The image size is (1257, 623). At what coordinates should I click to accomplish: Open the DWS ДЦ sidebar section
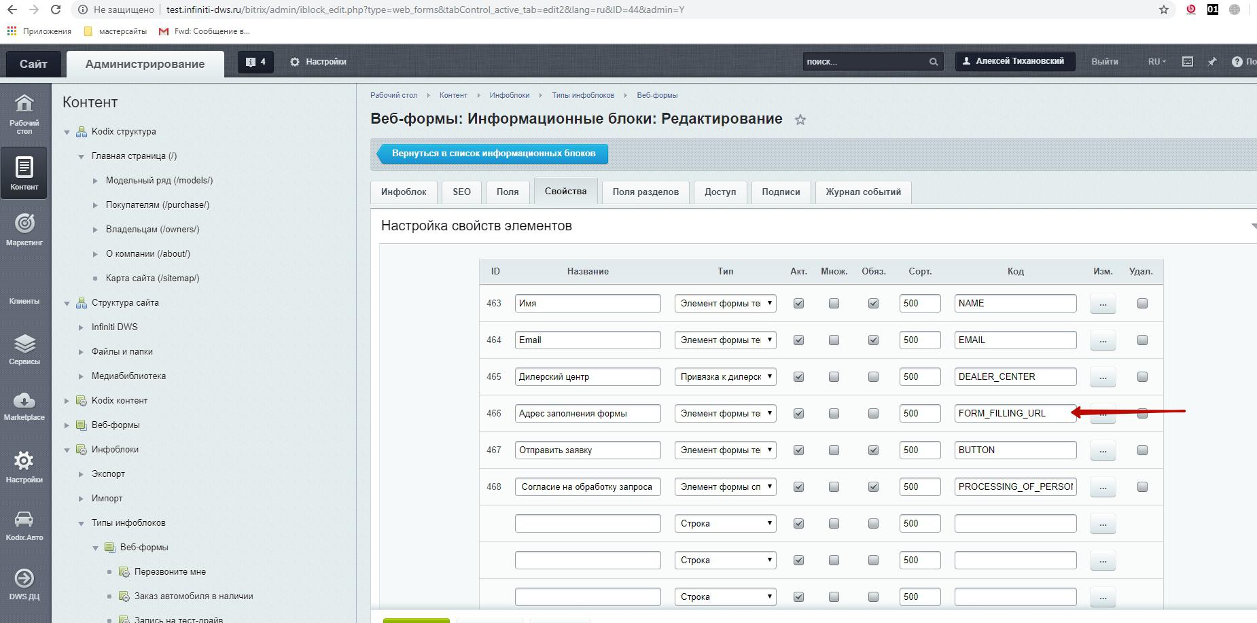pos(24,584)
